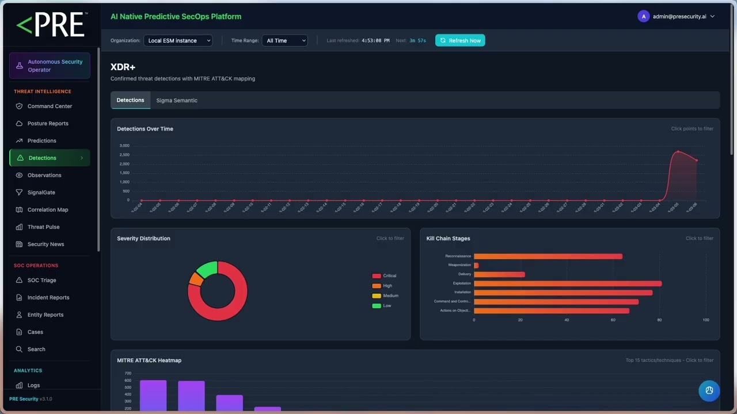Click the Posture Reports icon
The width and height of the screenshot is (737, 414).
tap(19, 124)
